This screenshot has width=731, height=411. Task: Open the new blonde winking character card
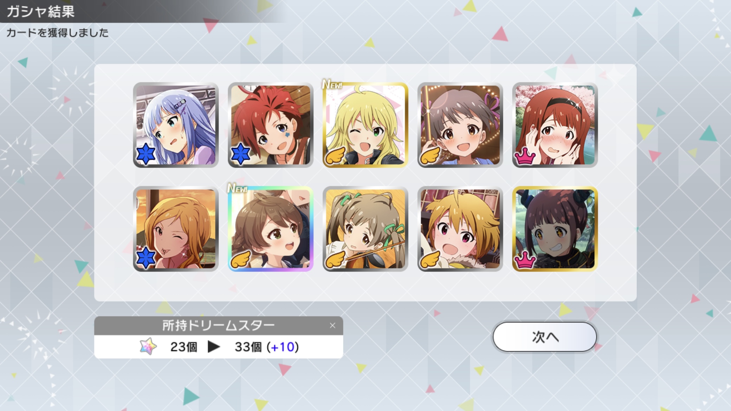[365, 125]
